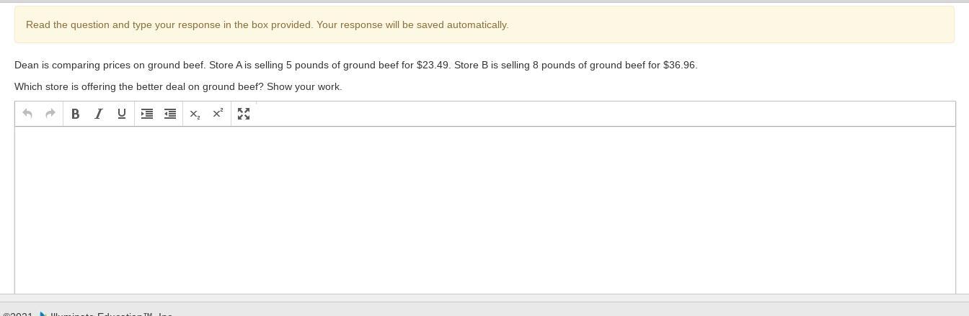Click the "Which store is offering" question line

[x=178, y=86]
